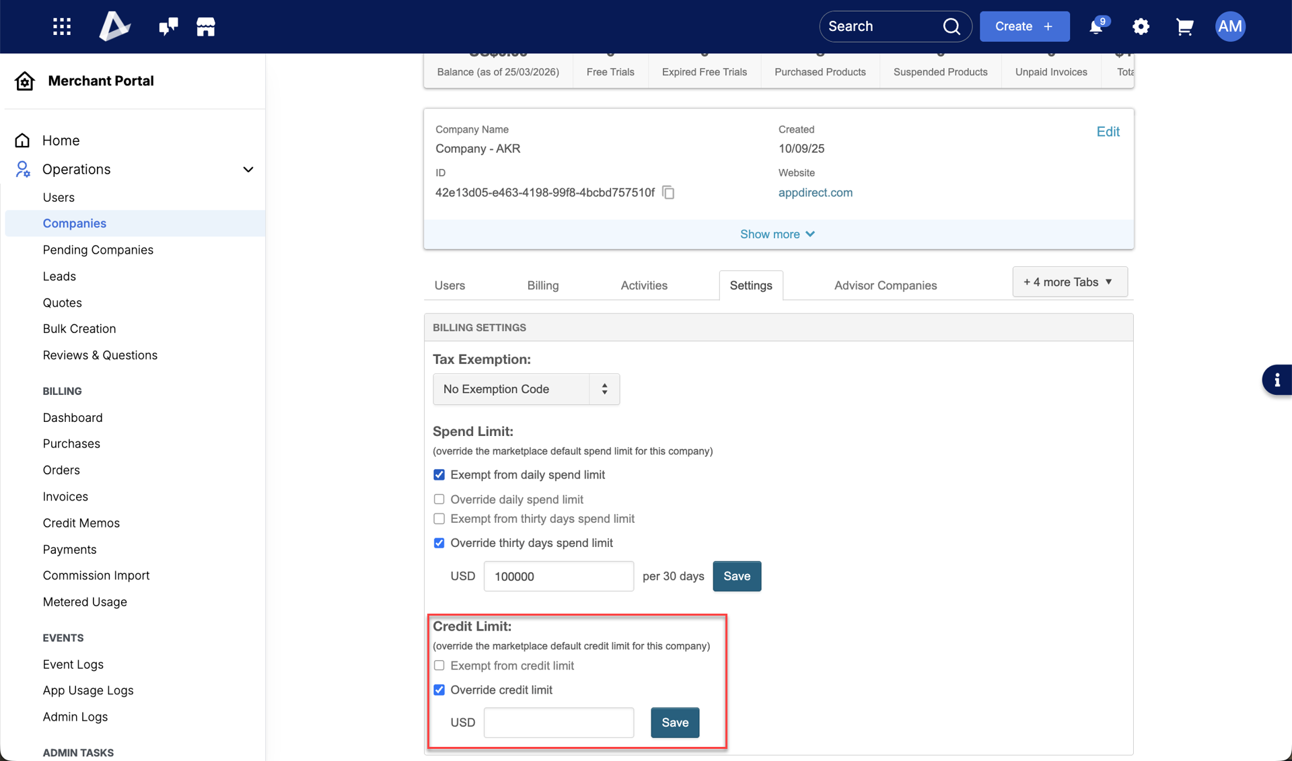Expand Show more company details
The width and height of the screenshot is (1292, 761).
click(777, 234)
